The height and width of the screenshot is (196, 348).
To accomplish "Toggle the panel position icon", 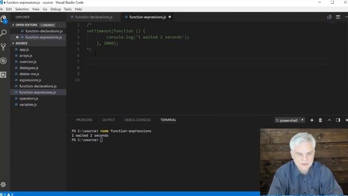I will coord(338,120).
